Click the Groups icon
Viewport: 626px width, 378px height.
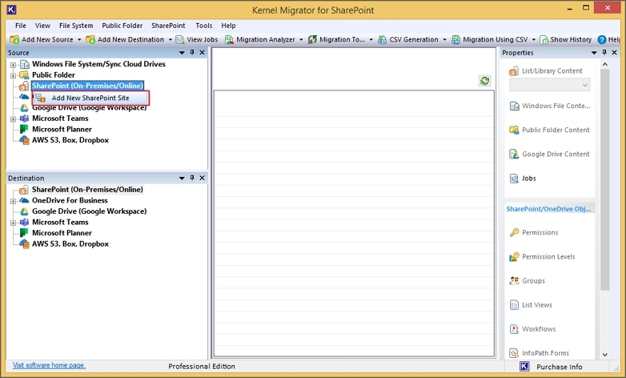click(x=514, y=281)
